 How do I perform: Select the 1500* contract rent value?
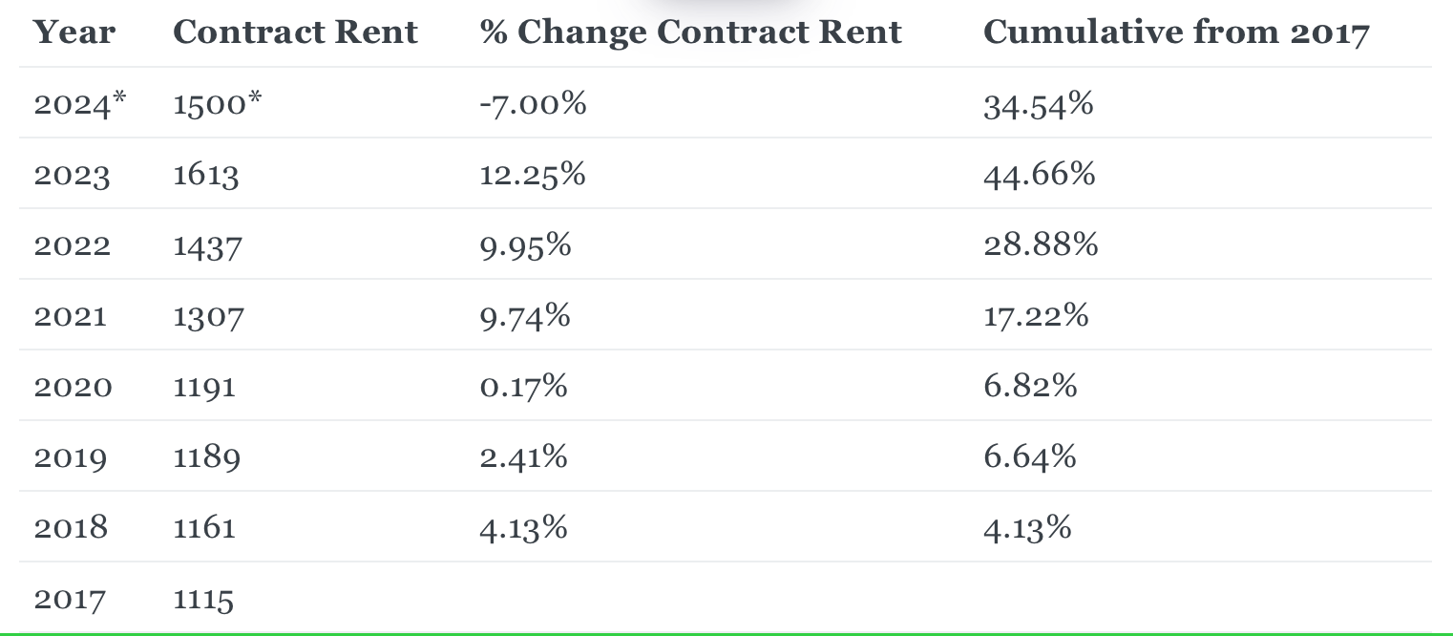point(217,103)
